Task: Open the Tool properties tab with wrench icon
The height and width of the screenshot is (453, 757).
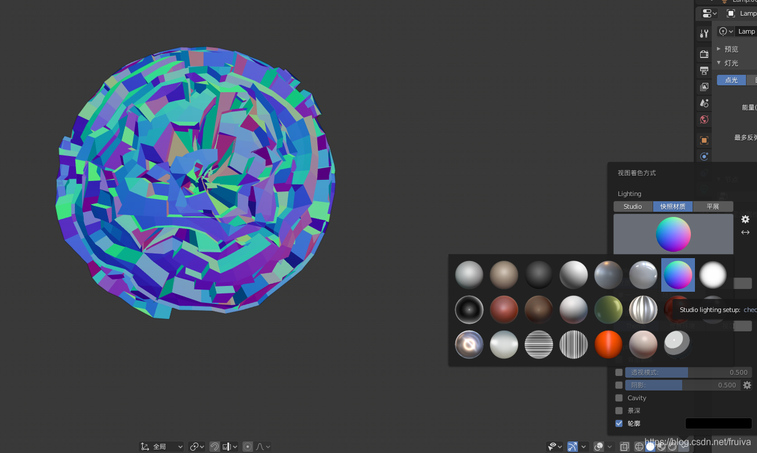Action: pyautogui.click(x=704, y=32)
